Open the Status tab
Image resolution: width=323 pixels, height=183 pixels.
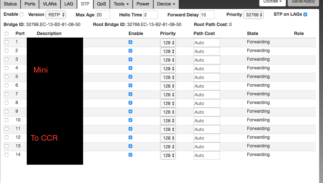click(x=10, y=4)
